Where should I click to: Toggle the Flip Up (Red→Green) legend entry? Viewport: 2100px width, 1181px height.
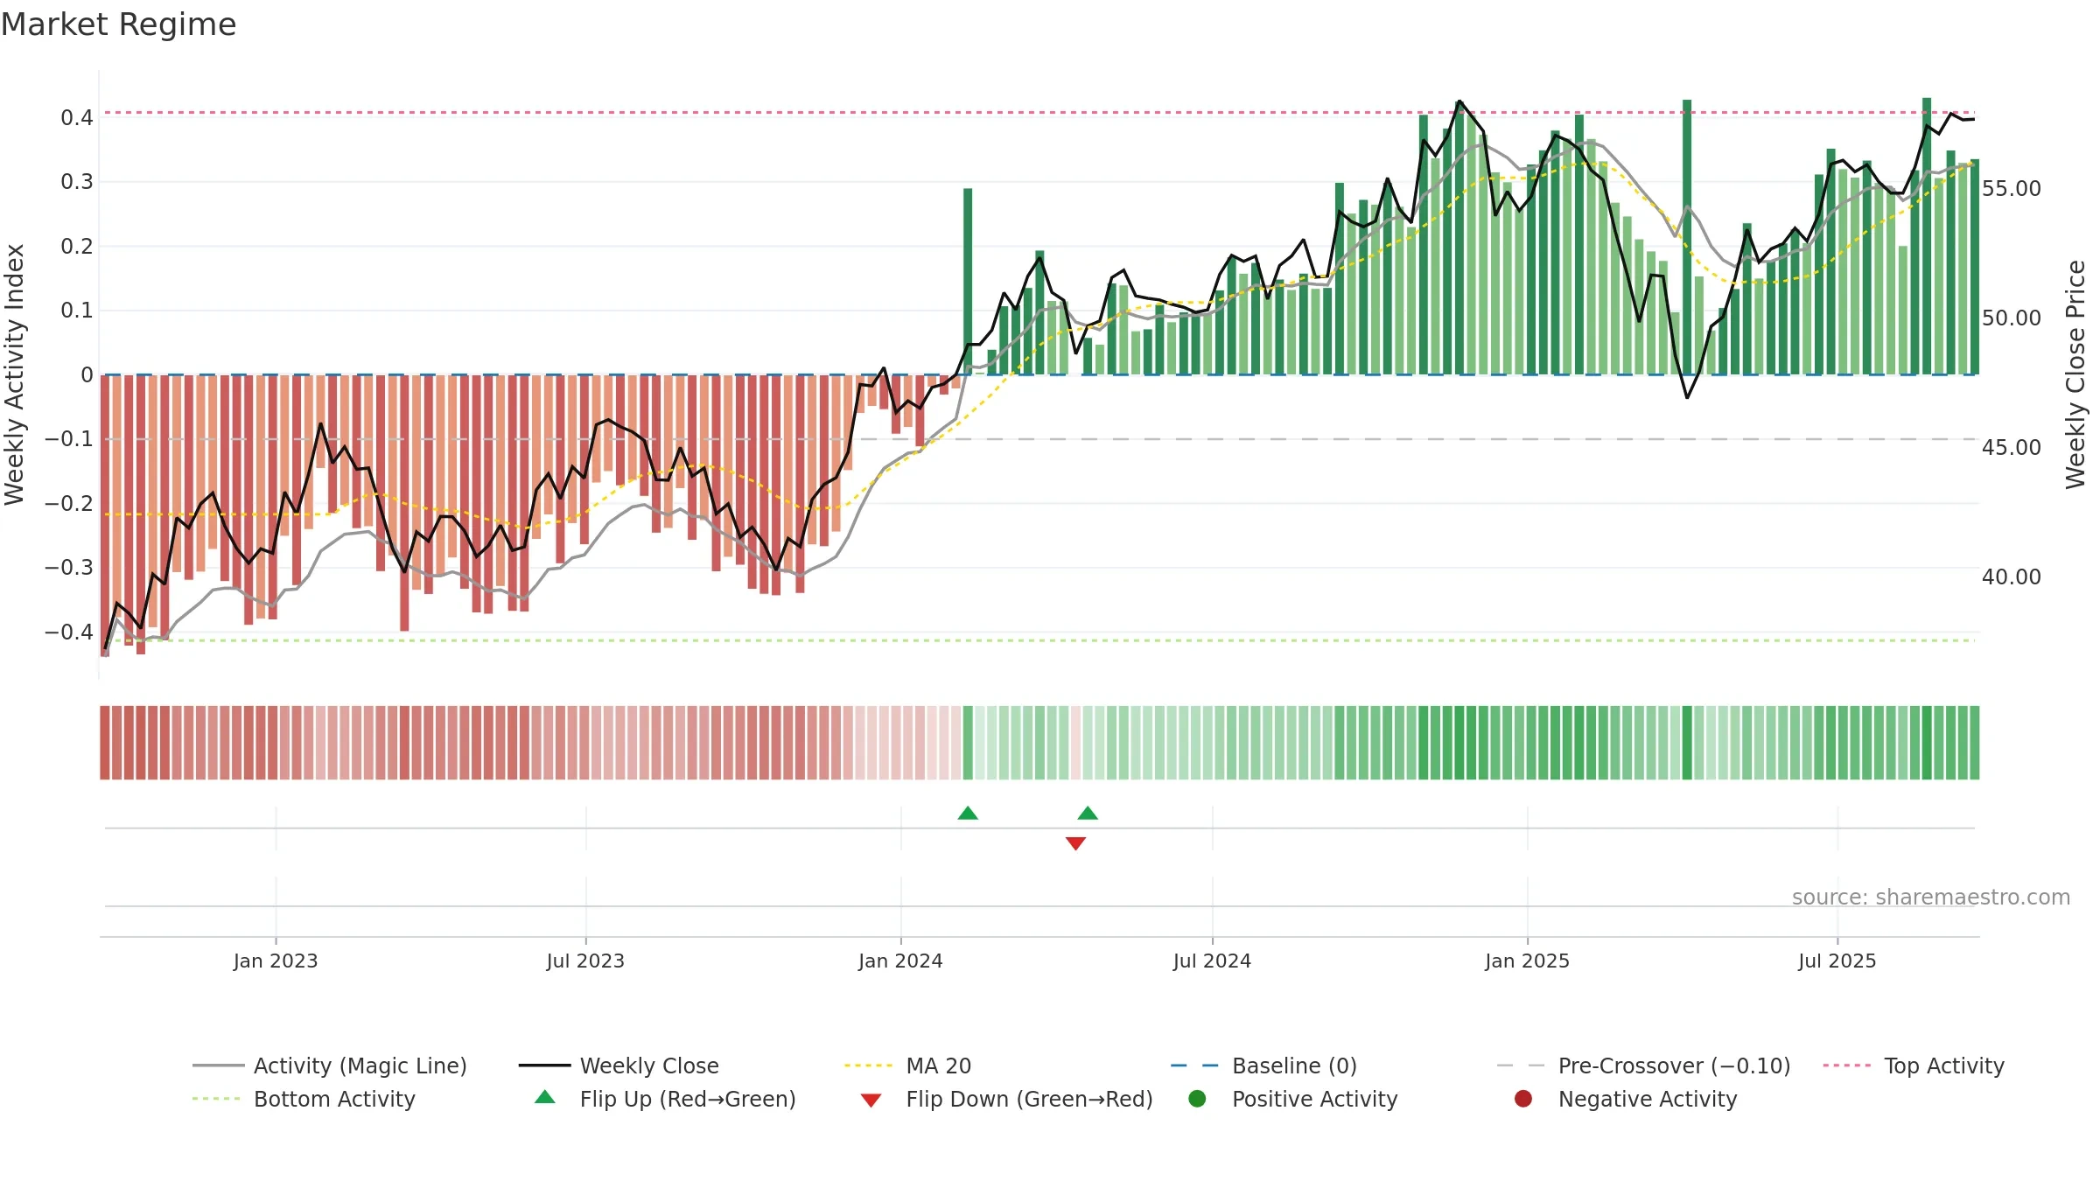coord(665,1099)
